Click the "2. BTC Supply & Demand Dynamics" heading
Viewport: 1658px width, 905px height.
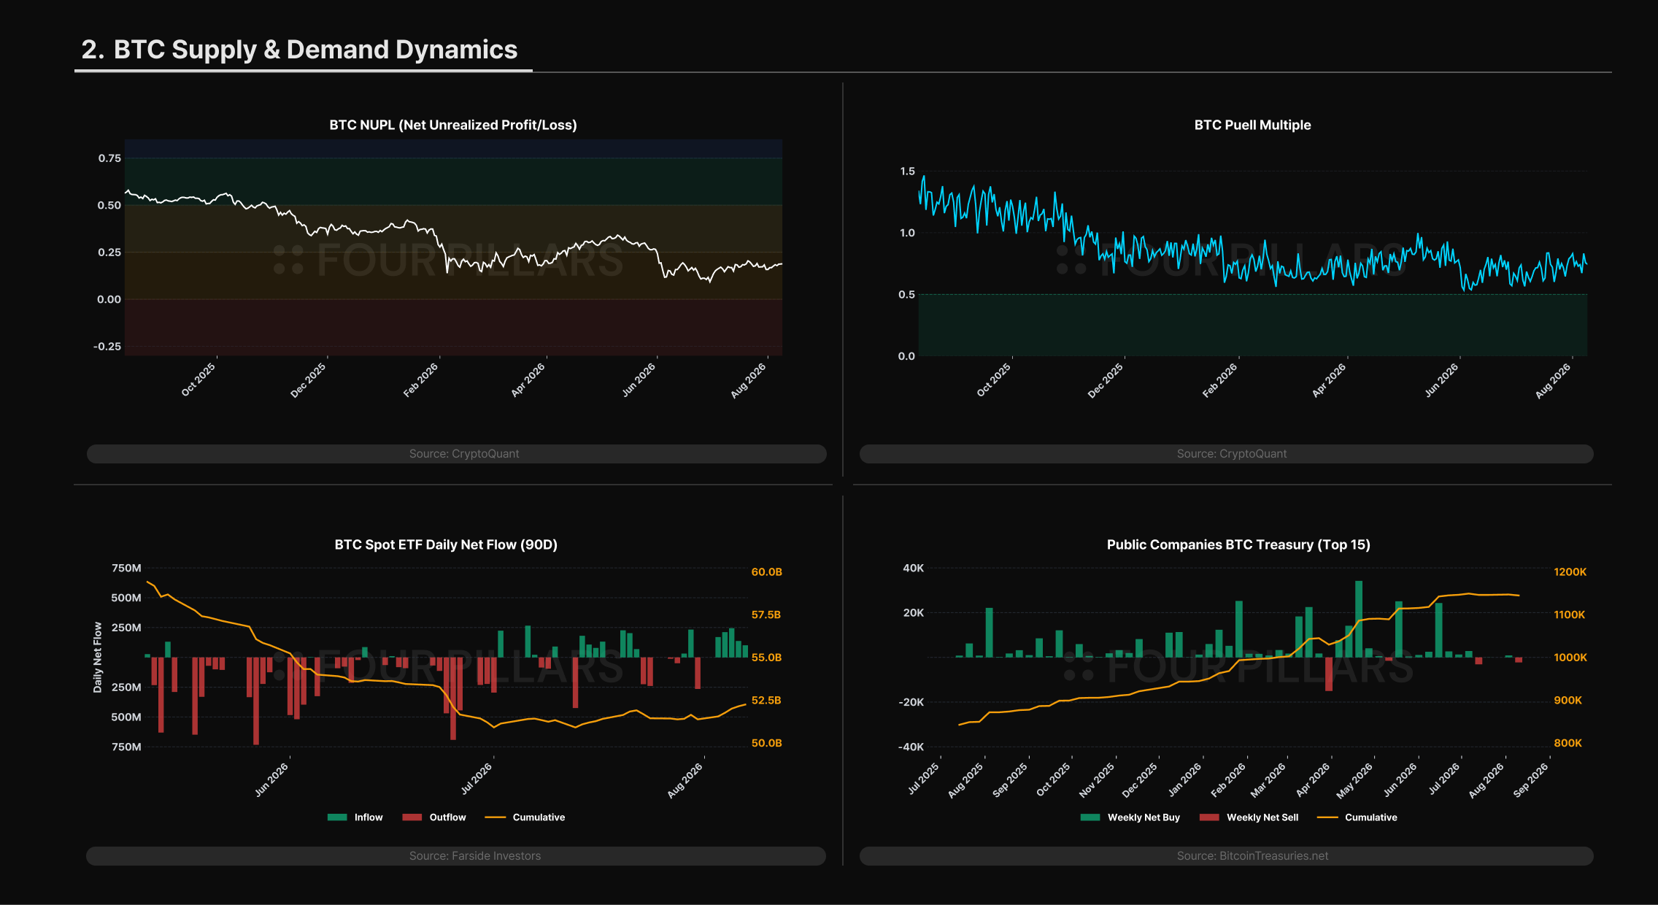click(x=299, y=50)
